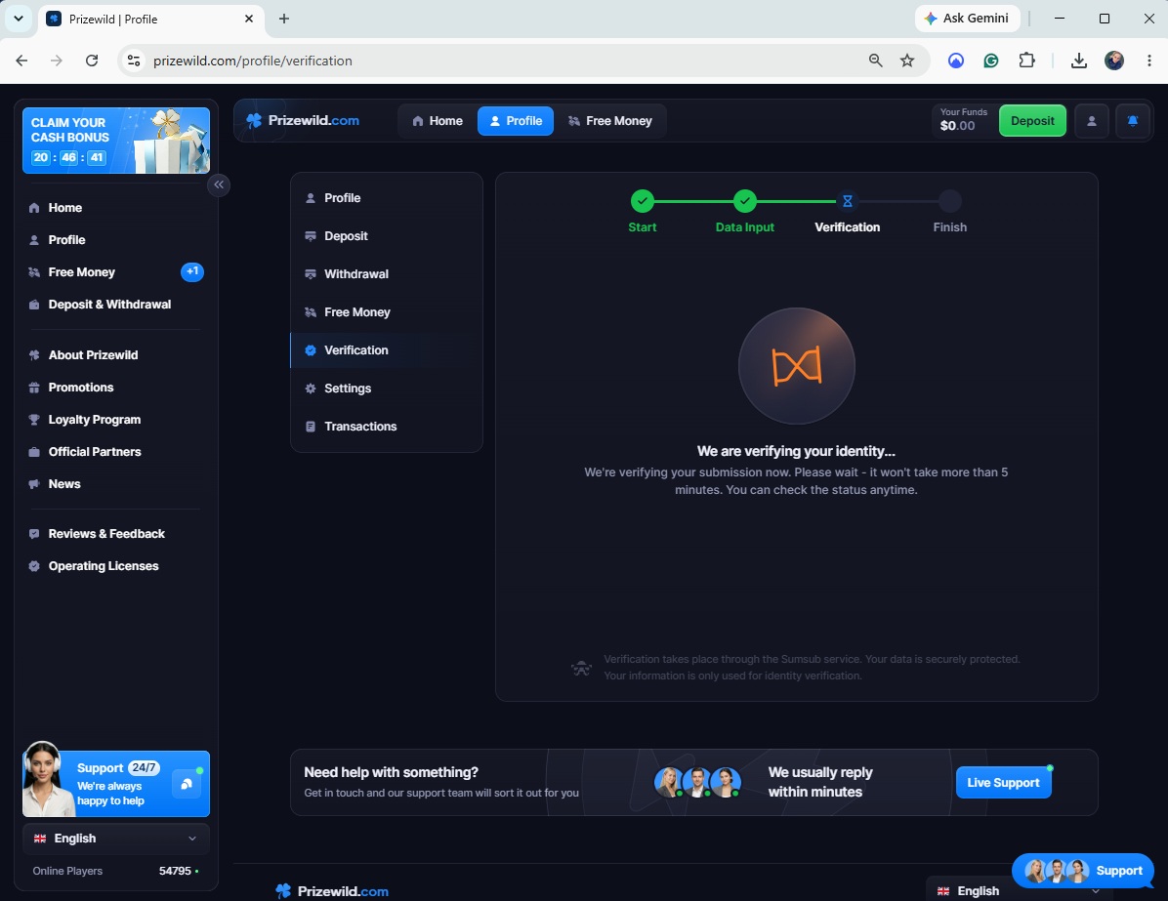Open the floating Support chat button
Image resolution: width=1168 pixels, height=901 pixels.
1082,871
